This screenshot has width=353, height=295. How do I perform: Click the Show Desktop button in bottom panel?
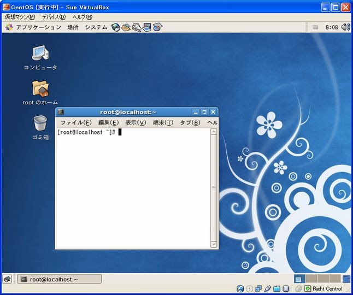[7, 279]
